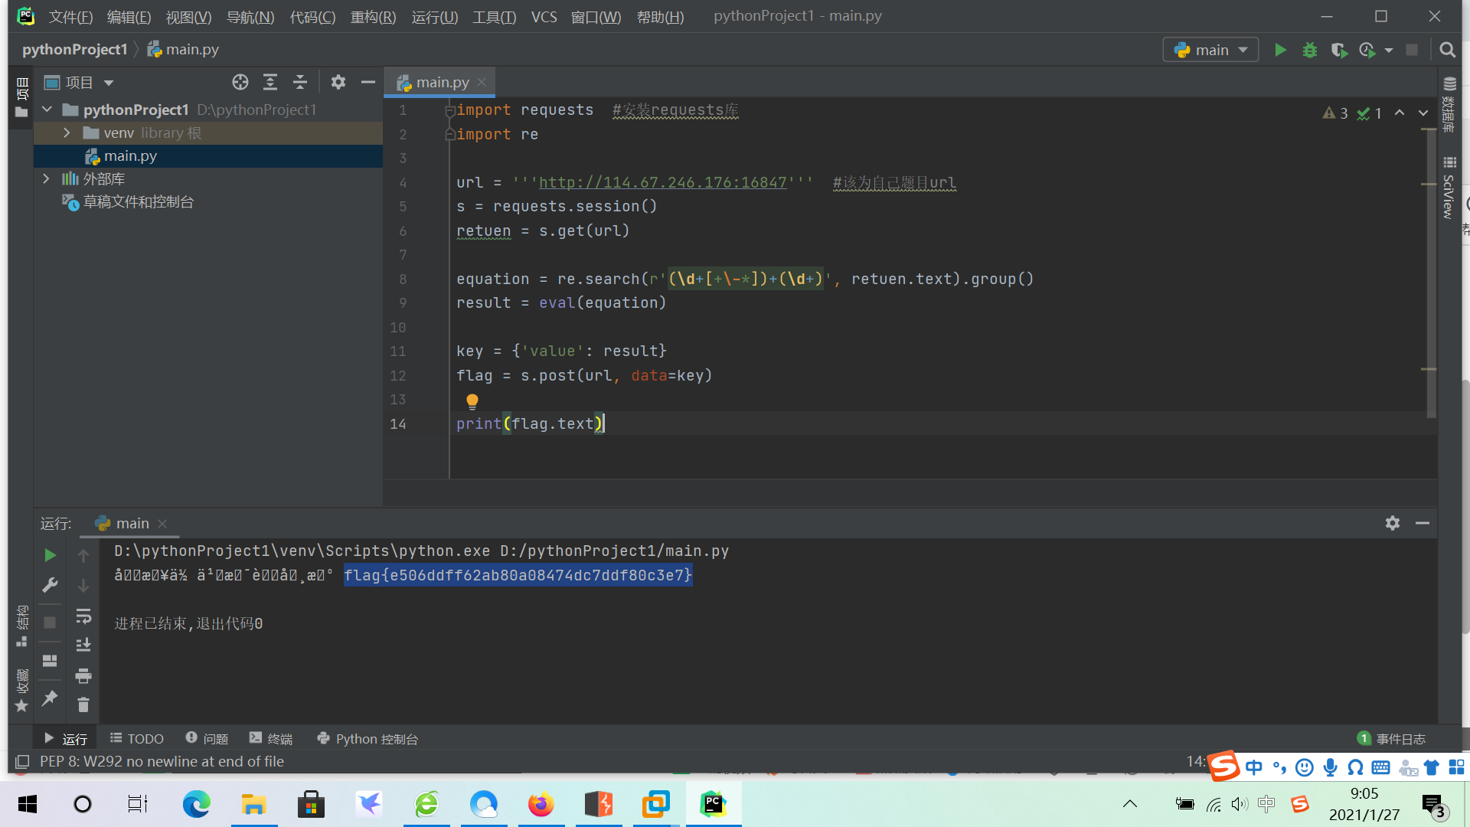Image resolution: width=1470 pixels, height=827 pixels.
Task: Minimize the run tool window
Action: [1423, 523]
